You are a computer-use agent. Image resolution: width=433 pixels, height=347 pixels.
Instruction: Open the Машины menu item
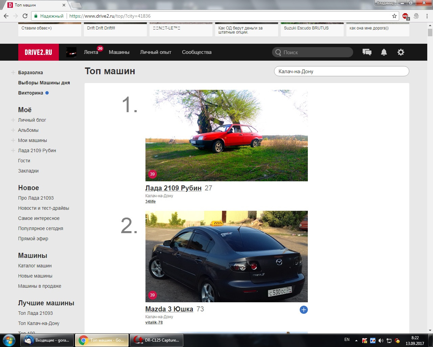click(119, 52)
